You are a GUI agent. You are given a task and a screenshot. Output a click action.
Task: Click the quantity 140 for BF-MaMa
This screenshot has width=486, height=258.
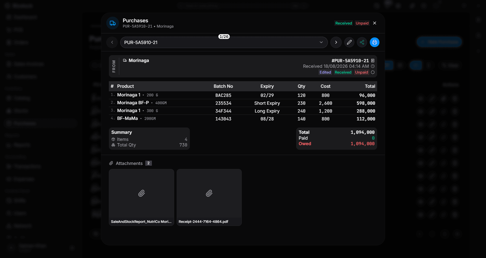pos(301,119)
